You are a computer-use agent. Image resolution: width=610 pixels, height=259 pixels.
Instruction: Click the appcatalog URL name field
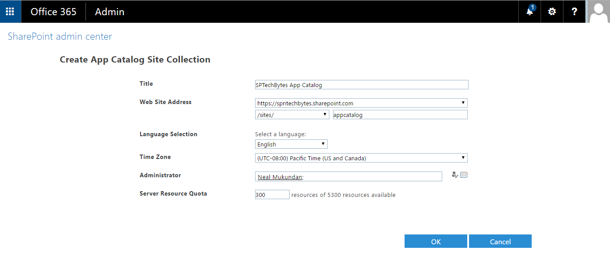click(400, 115)
